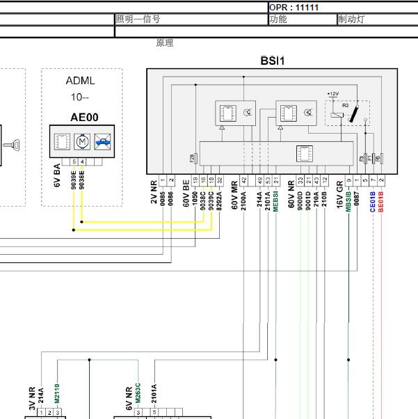Click pin 4 of AE00 connector
Viewport: 418px width, 419px height.
click(82, 161)
